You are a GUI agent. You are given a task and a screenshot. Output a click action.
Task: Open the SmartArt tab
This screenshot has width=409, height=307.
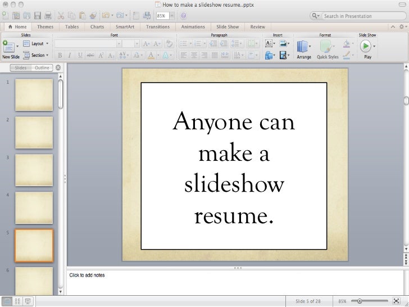(x=125, y=26)
